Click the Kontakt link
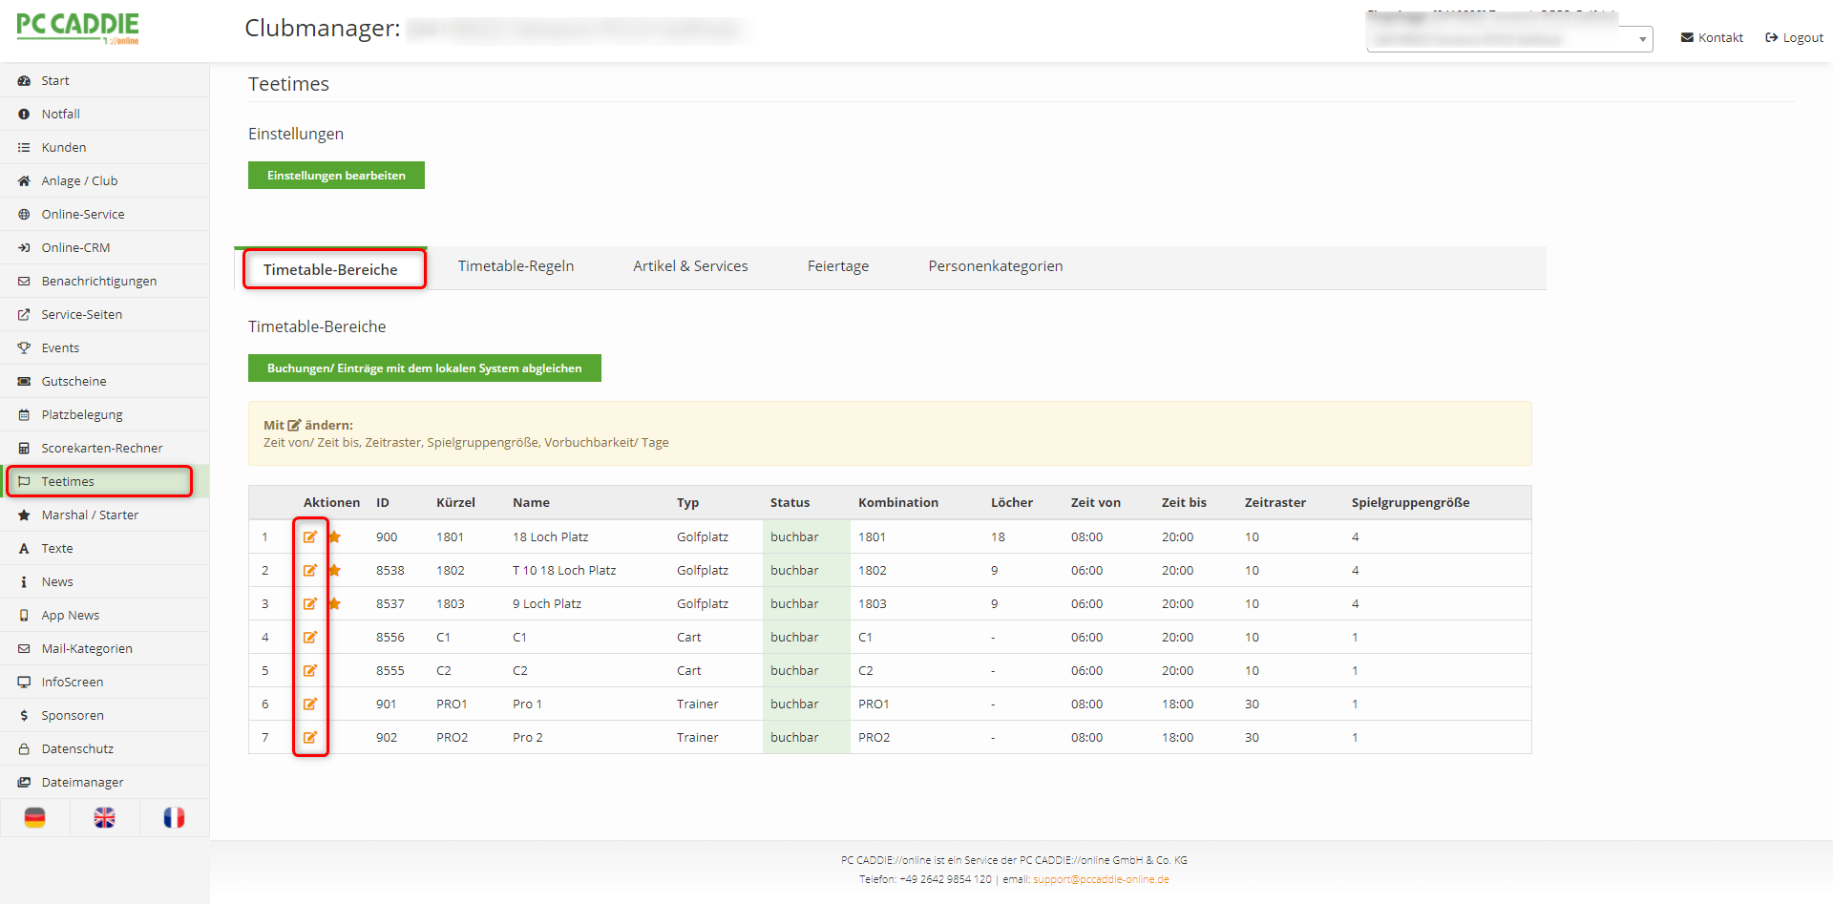The image size is (1833, 904). point(1712,38)
